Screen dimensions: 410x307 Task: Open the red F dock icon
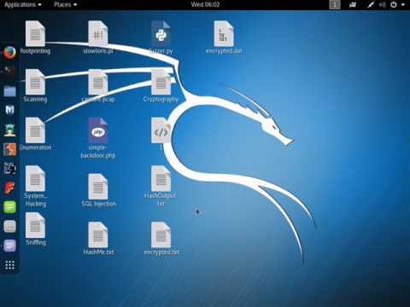(9, 188)
